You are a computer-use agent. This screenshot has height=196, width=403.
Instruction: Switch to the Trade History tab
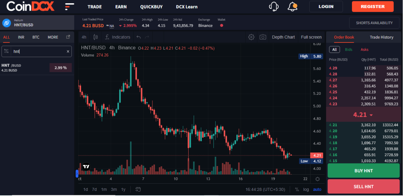381,37
